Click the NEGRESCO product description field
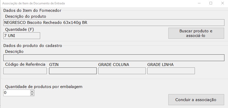Image resolution: width=228 pixels, height=108 pixels. click(114, 22)
